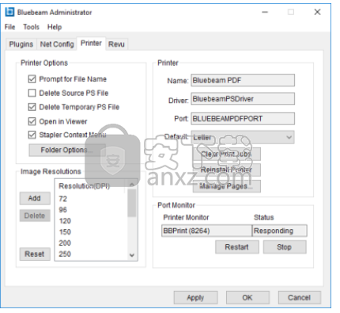340x313 pixels.
Task: Toggle Stapler Context Menu checkbox
Action: 32,135
